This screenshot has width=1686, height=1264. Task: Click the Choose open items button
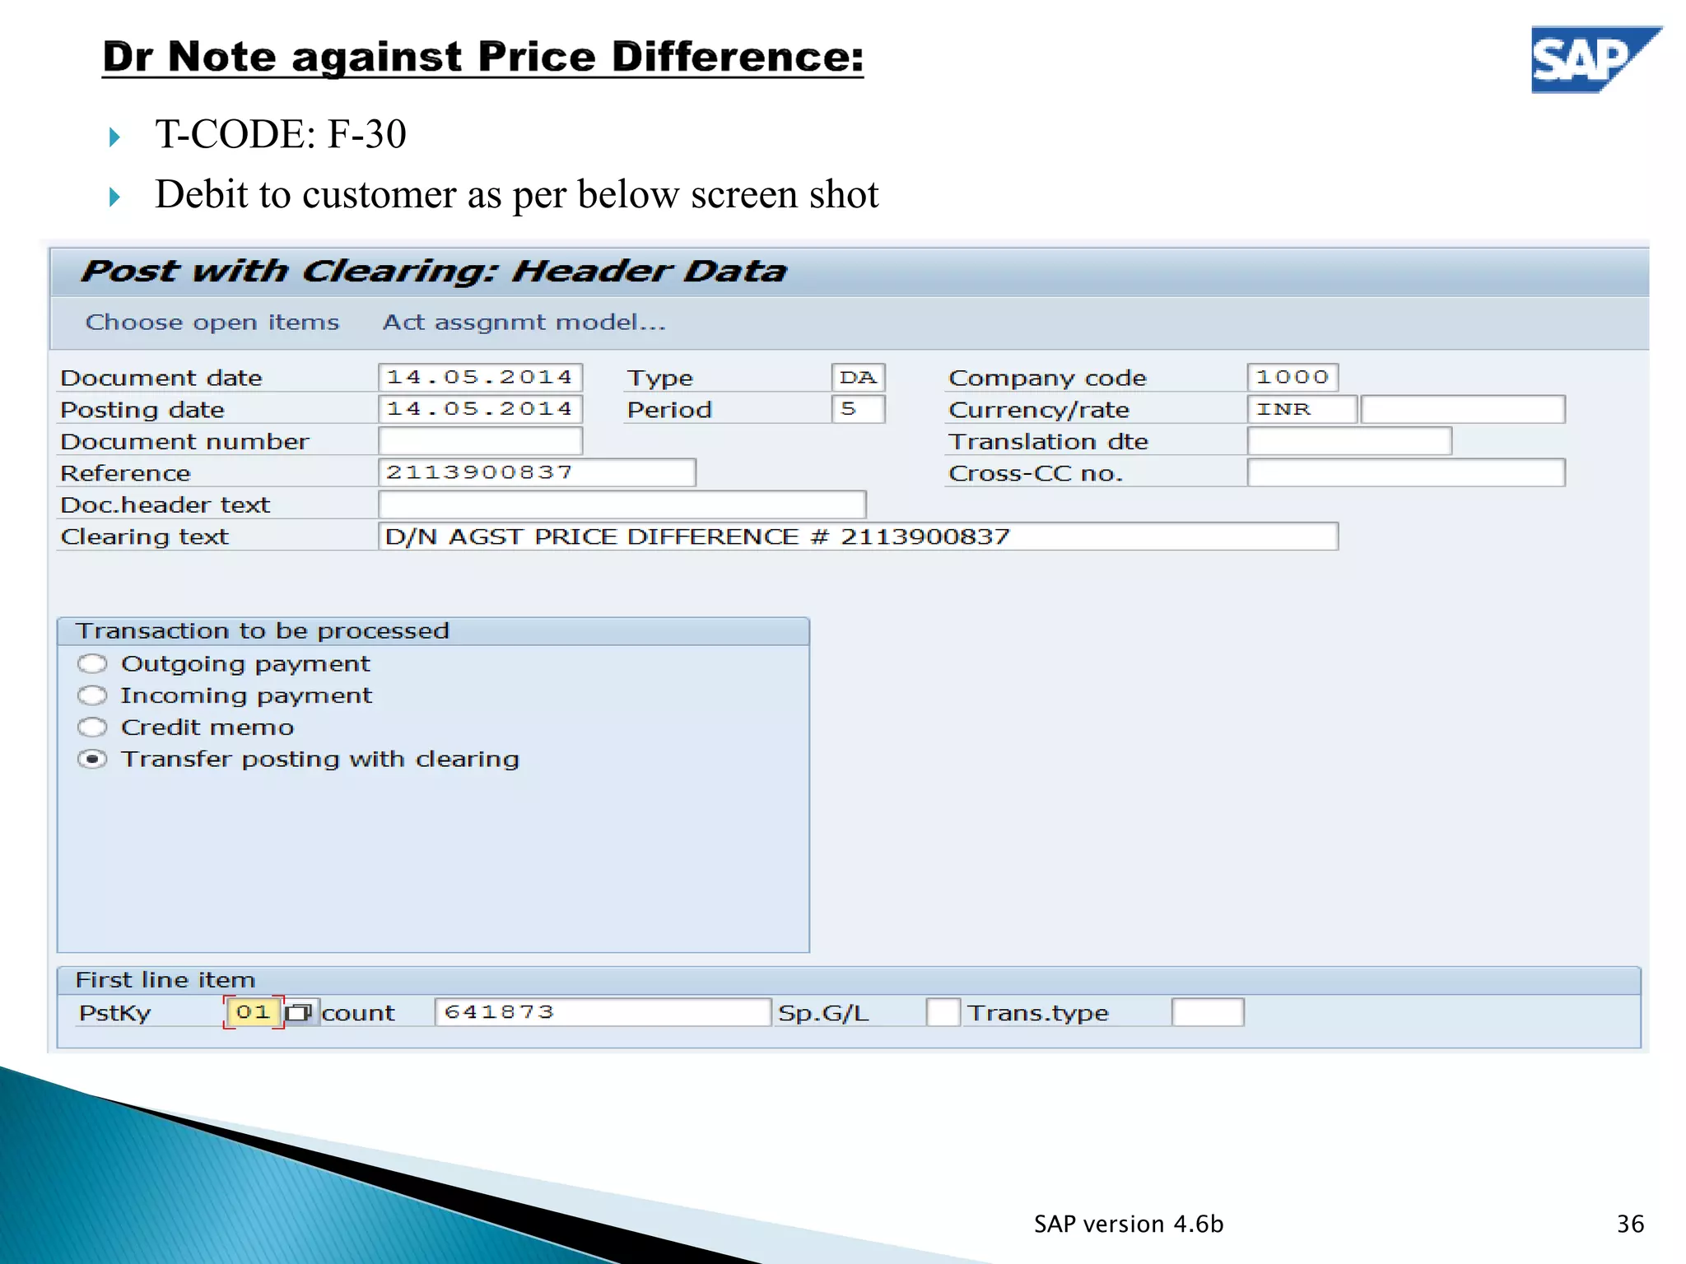[212, 322]
